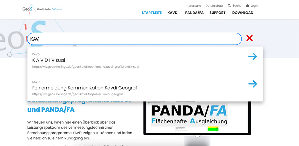
Task: Open the PANDA/FA navigation item
Action: point(194,13)
